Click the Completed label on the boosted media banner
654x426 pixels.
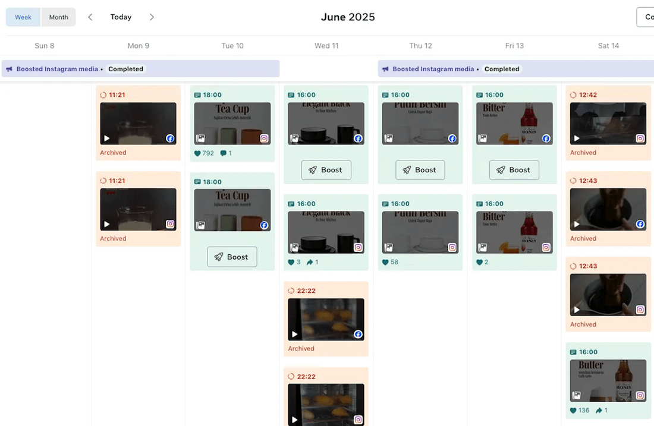(125, 68)
